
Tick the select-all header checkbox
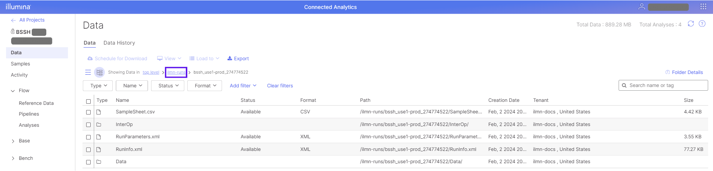tap(88, 101)
